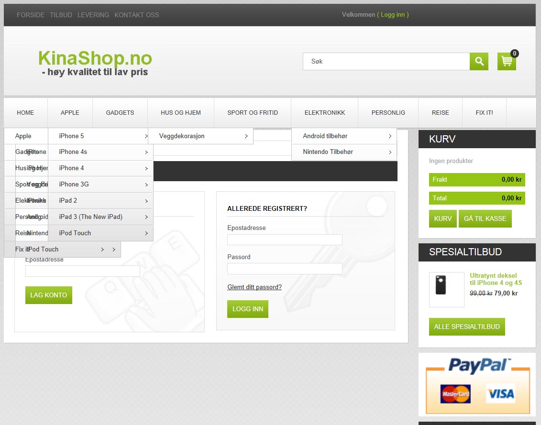Focus the Passord input field

(285, 269)
